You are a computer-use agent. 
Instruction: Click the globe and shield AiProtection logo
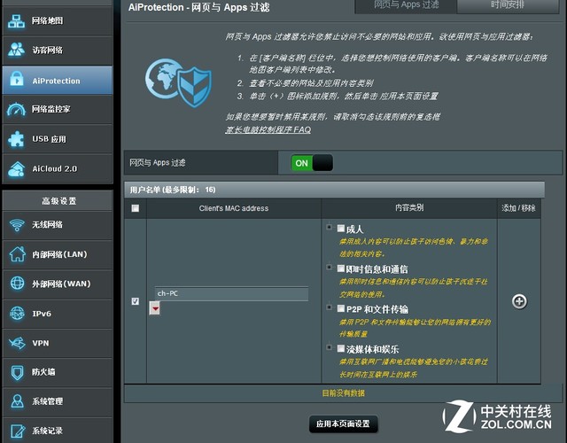tap(178, 82)
